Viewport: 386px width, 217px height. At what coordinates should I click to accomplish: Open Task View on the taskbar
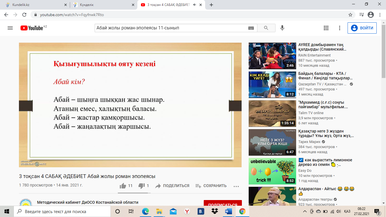pos(131,211)
